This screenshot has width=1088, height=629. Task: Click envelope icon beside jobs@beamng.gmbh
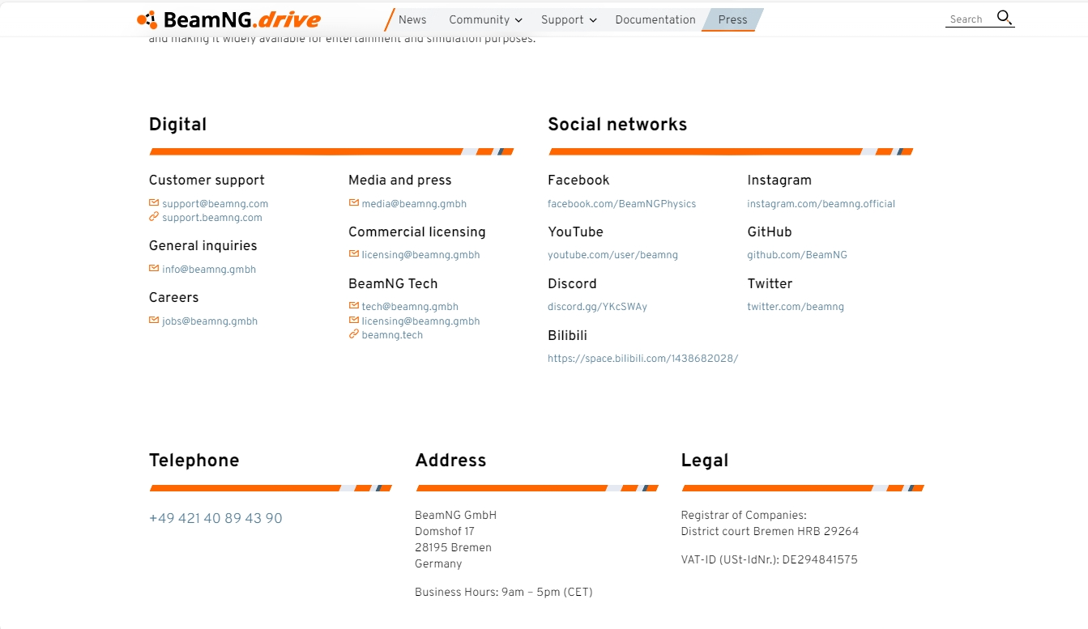154,321
